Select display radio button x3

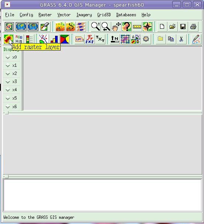coord(11,82)
